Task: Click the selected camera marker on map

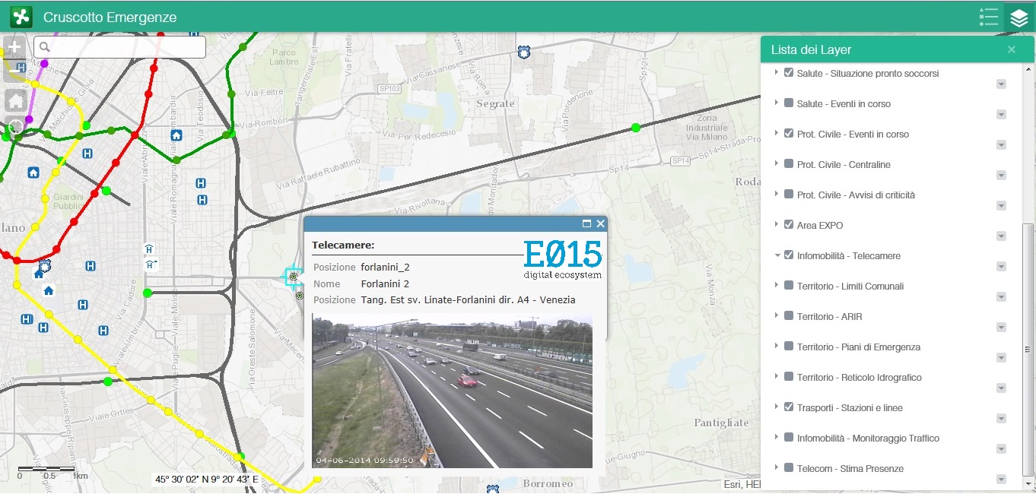Action: 293,277
